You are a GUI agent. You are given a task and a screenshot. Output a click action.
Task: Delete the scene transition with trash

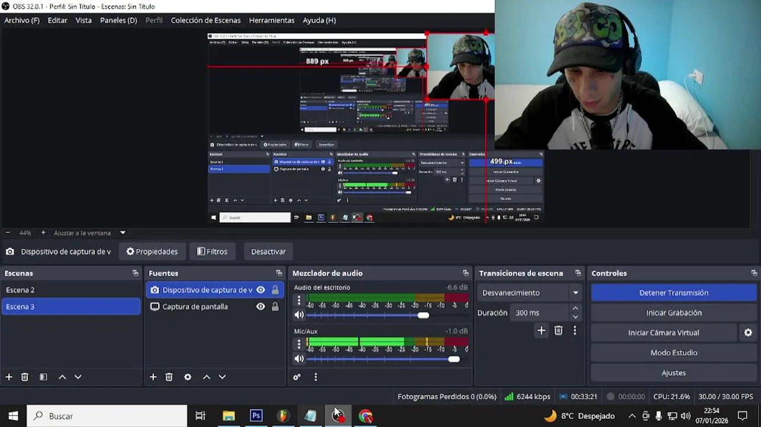(558, 331)
